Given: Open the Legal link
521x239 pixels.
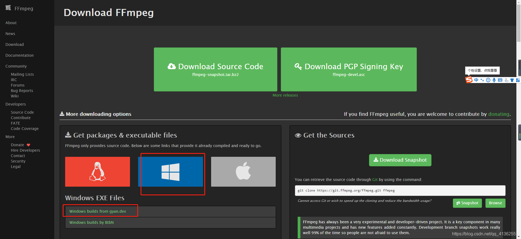Looking at the screenshot, I should [16, 167].
